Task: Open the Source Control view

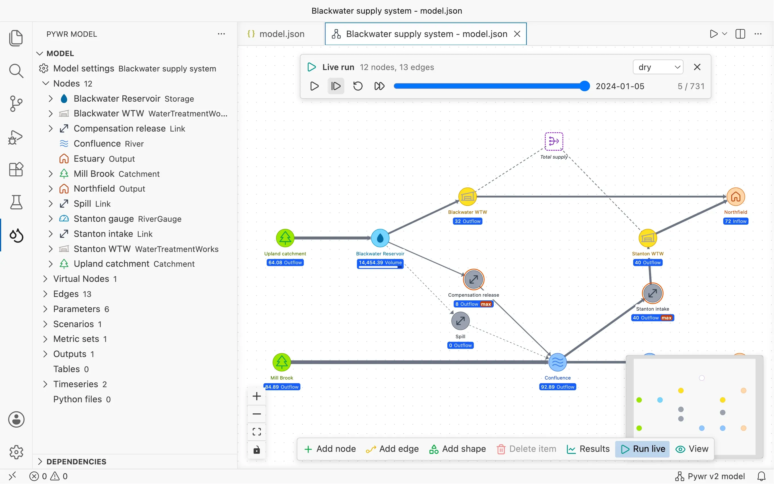Action: pyautogui.click(x=16, y=104)
